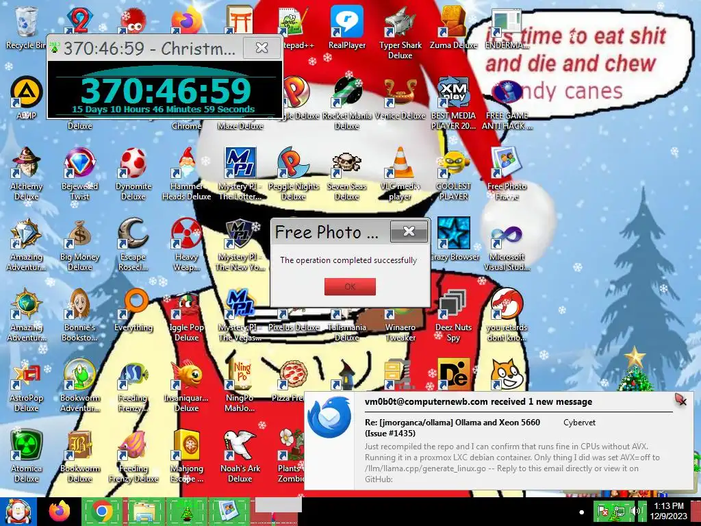Open Deez Nuts Spy shortcut

[453, 315]
